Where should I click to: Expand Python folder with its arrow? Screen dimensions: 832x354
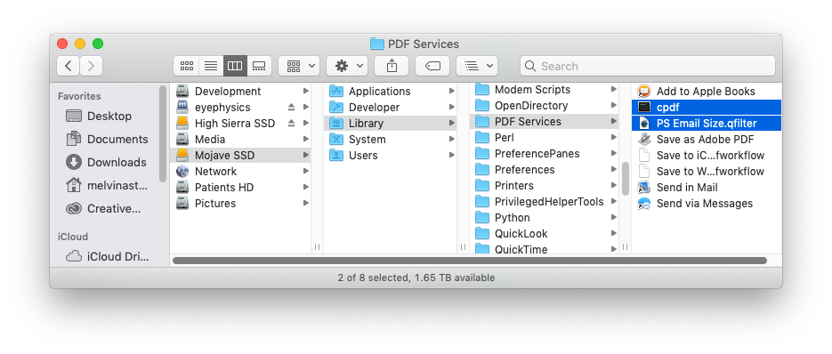pyautogui.click(x=613, y=218)
